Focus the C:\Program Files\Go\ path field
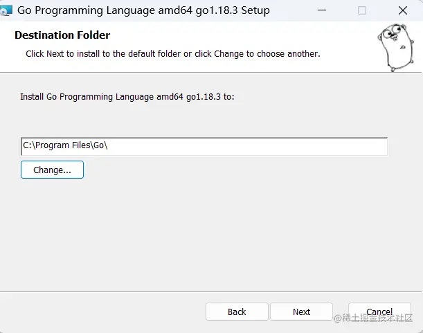Image resolution: width=423 pixels, height=333 pixels. (x=204, y=147)
